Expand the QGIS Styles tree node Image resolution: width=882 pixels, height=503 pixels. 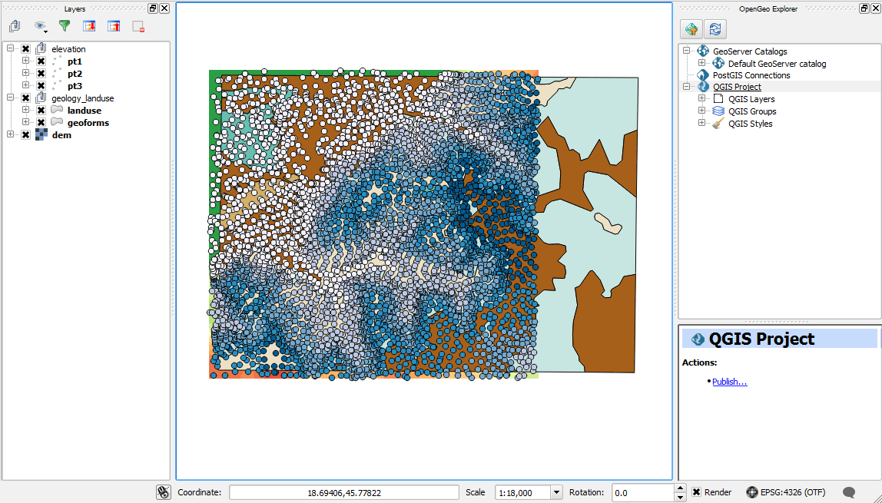tap(701, 124)
